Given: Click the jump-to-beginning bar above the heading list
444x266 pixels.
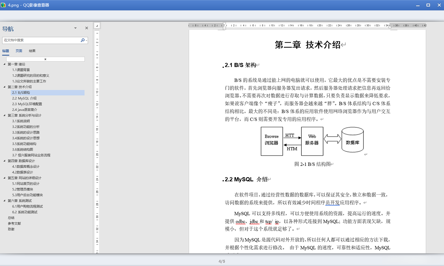Looking at the screenshot, I should click(x=45, y=59).
